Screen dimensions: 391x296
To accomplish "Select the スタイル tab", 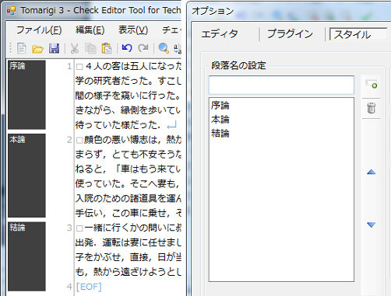I will (x=358, y=34).
